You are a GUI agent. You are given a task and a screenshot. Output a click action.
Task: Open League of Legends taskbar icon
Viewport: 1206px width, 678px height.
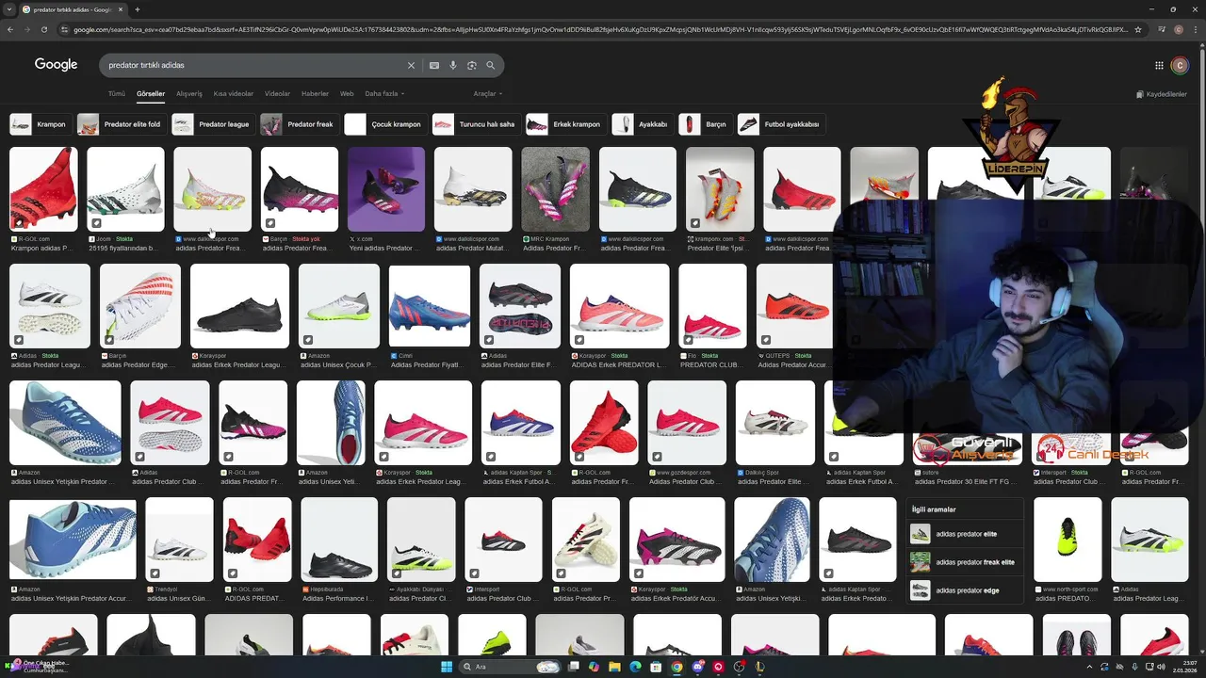tap(759, 667)
